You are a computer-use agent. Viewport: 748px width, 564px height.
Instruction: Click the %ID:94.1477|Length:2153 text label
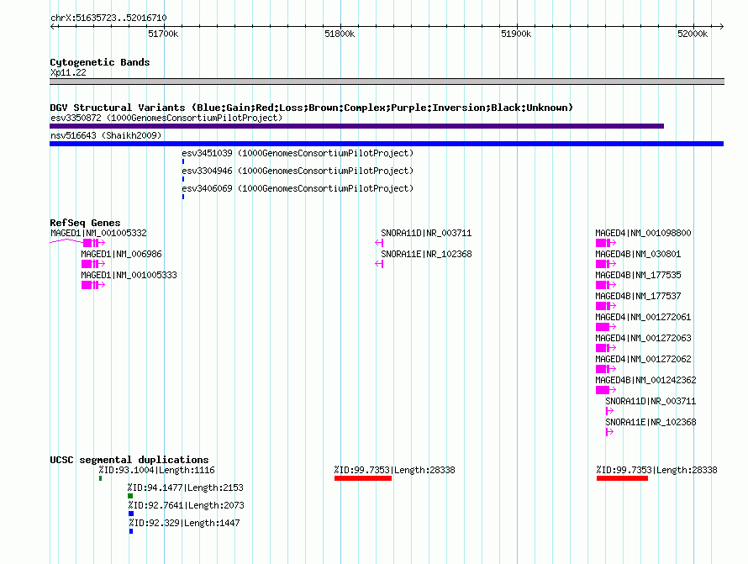click(185, 488)
